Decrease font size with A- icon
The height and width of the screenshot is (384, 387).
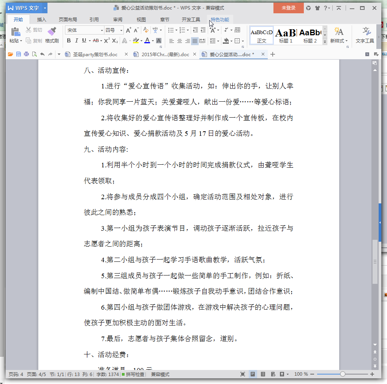(136, 30)
